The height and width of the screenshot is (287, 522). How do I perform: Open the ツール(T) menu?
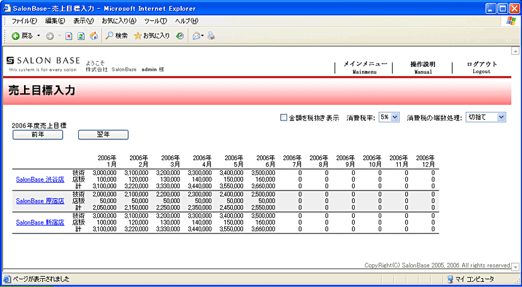(x=155, y=21)
